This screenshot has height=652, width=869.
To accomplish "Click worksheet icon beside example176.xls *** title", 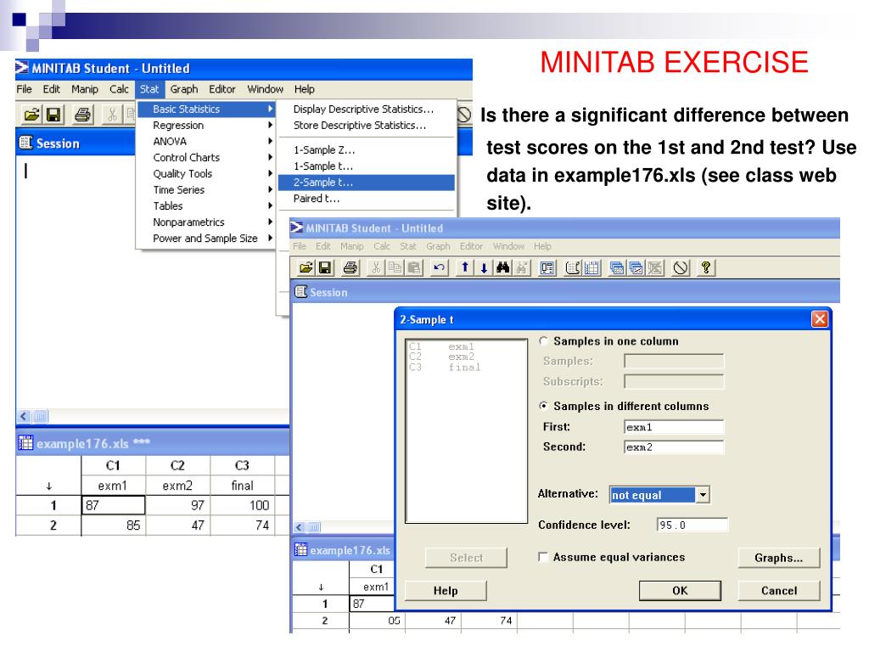I will pos(25,442).
